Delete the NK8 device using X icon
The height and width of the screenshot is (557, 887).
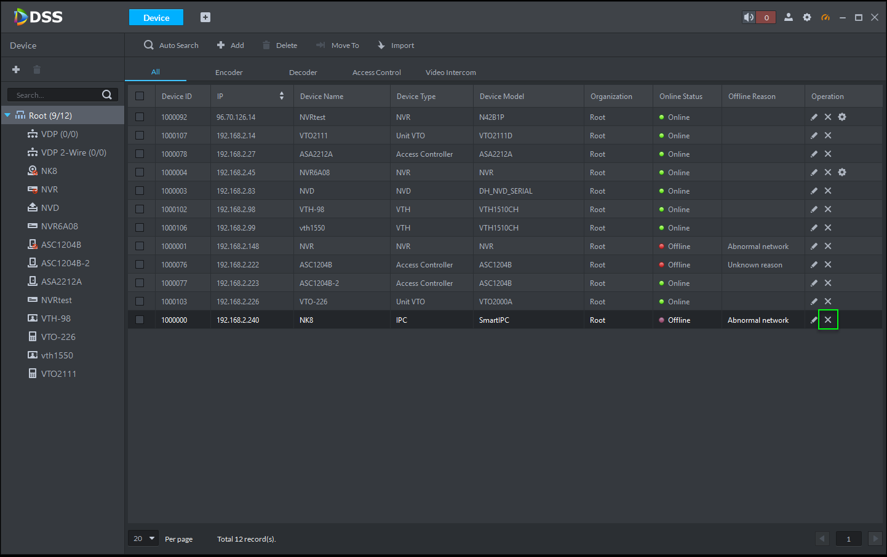pos(828,320)
